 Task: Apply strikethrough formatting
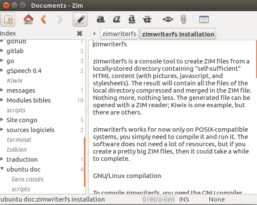tap(147, 19)
